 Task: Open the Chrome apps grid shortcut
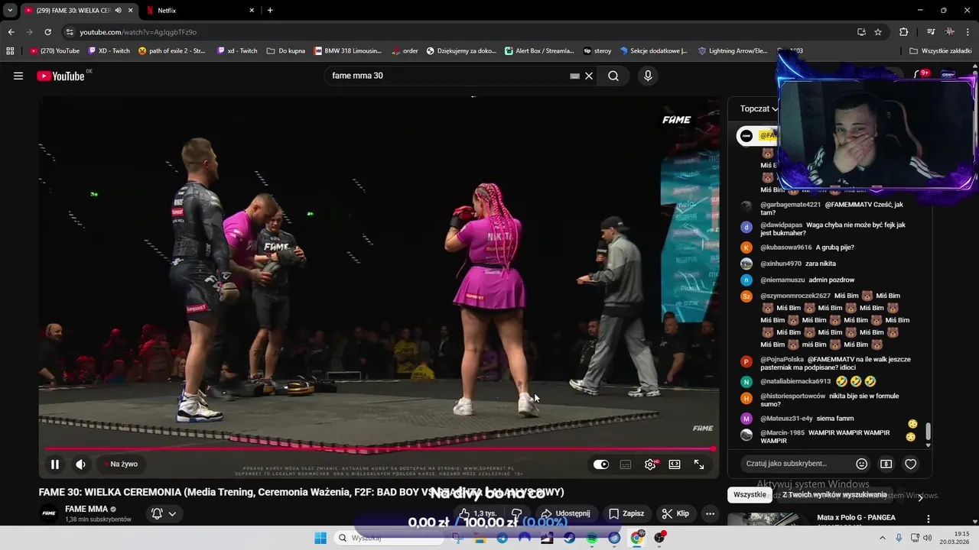[10, 51]
